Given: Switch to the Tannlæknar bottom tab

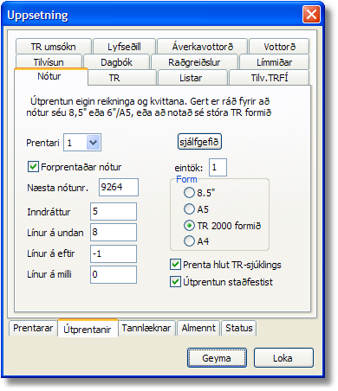Looking at the screenshot, I should tap(146, 328).
